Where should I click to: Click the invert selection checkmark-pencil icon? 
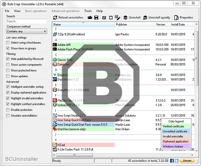click(118, 18)
